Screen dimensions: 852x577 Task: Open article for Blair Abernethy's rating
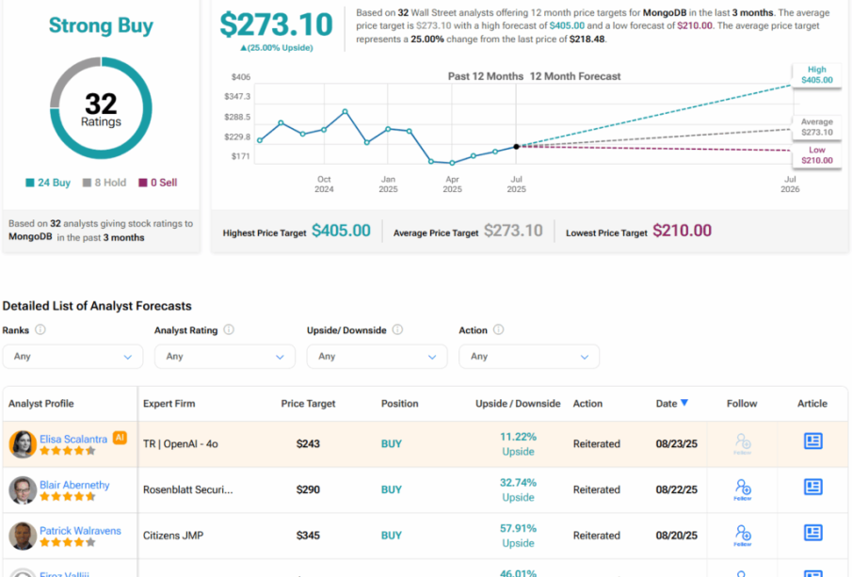click(x=812, y=487)
